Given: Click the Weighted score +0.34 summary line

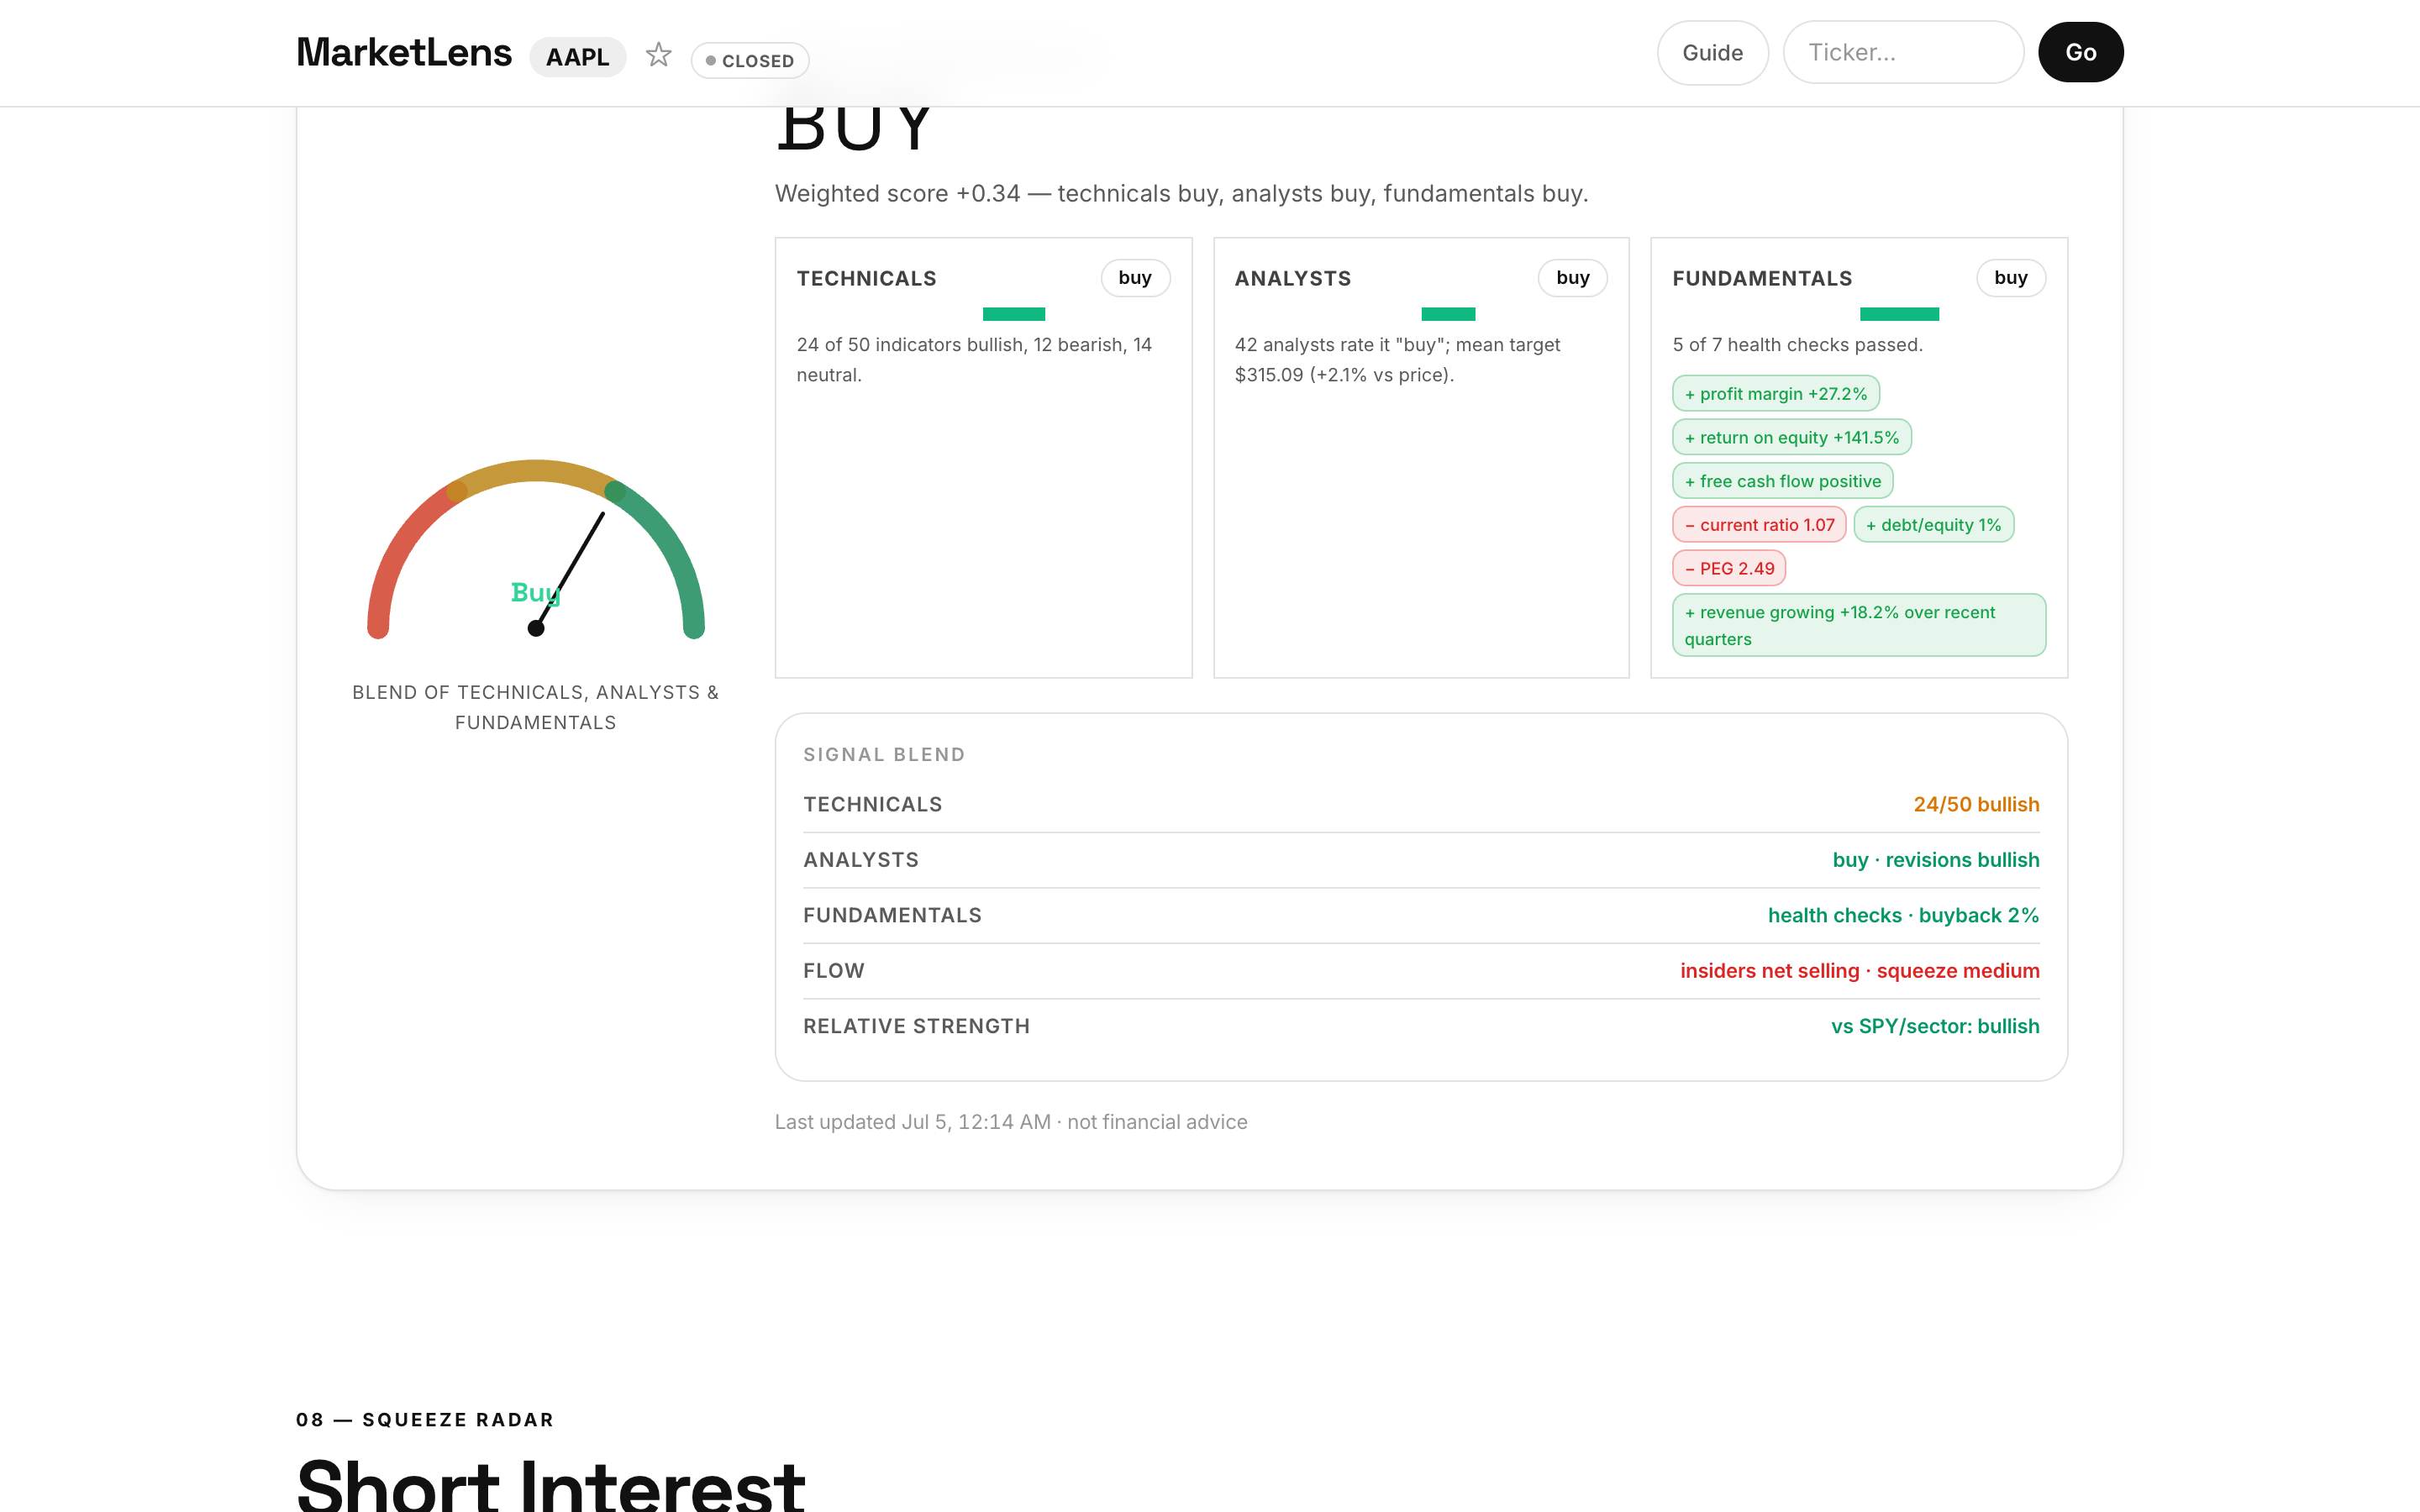Looking at the screenshot, I should pyautogui.click(x=1181, y=194).
